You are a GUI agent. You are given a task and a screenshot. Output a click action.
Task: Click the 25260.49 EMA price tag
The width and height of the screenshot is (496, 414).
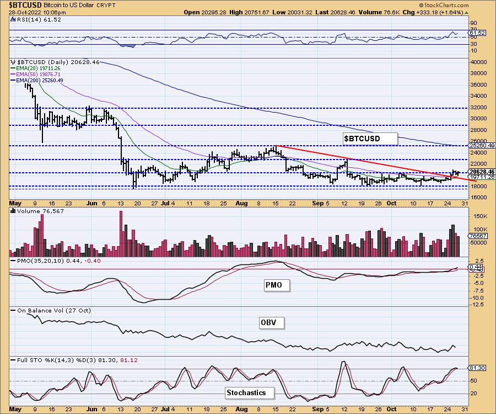pyautogui.click(x=482, y=145)
